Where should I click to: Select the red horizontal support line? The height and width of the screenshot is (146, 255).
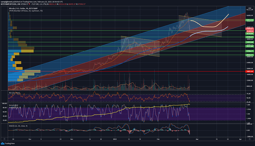126,72
